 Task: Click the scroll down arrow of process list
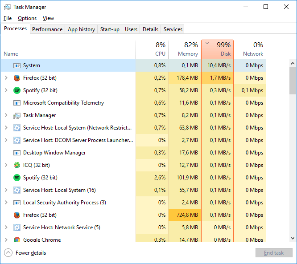click(x=293, y=238)
